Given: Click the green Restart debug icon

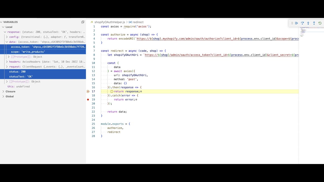Looking at the screenshot, I should pyautogui.click(x=320, y=23).
